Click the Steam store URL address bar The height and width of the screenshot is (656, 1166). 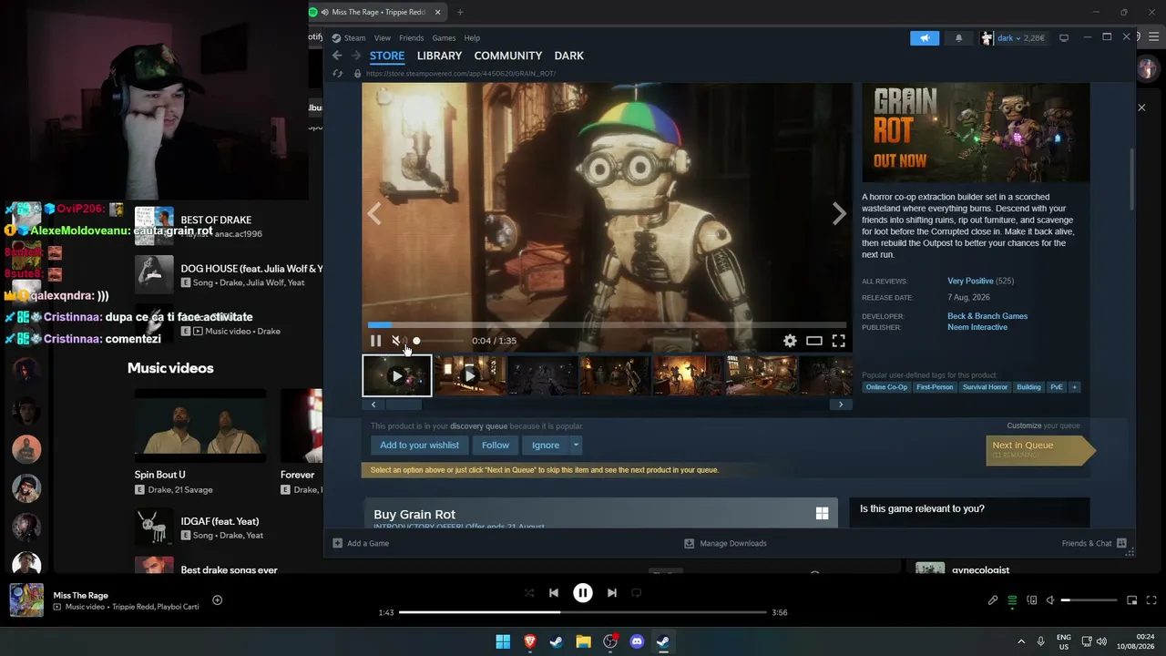tap(460, 74)
